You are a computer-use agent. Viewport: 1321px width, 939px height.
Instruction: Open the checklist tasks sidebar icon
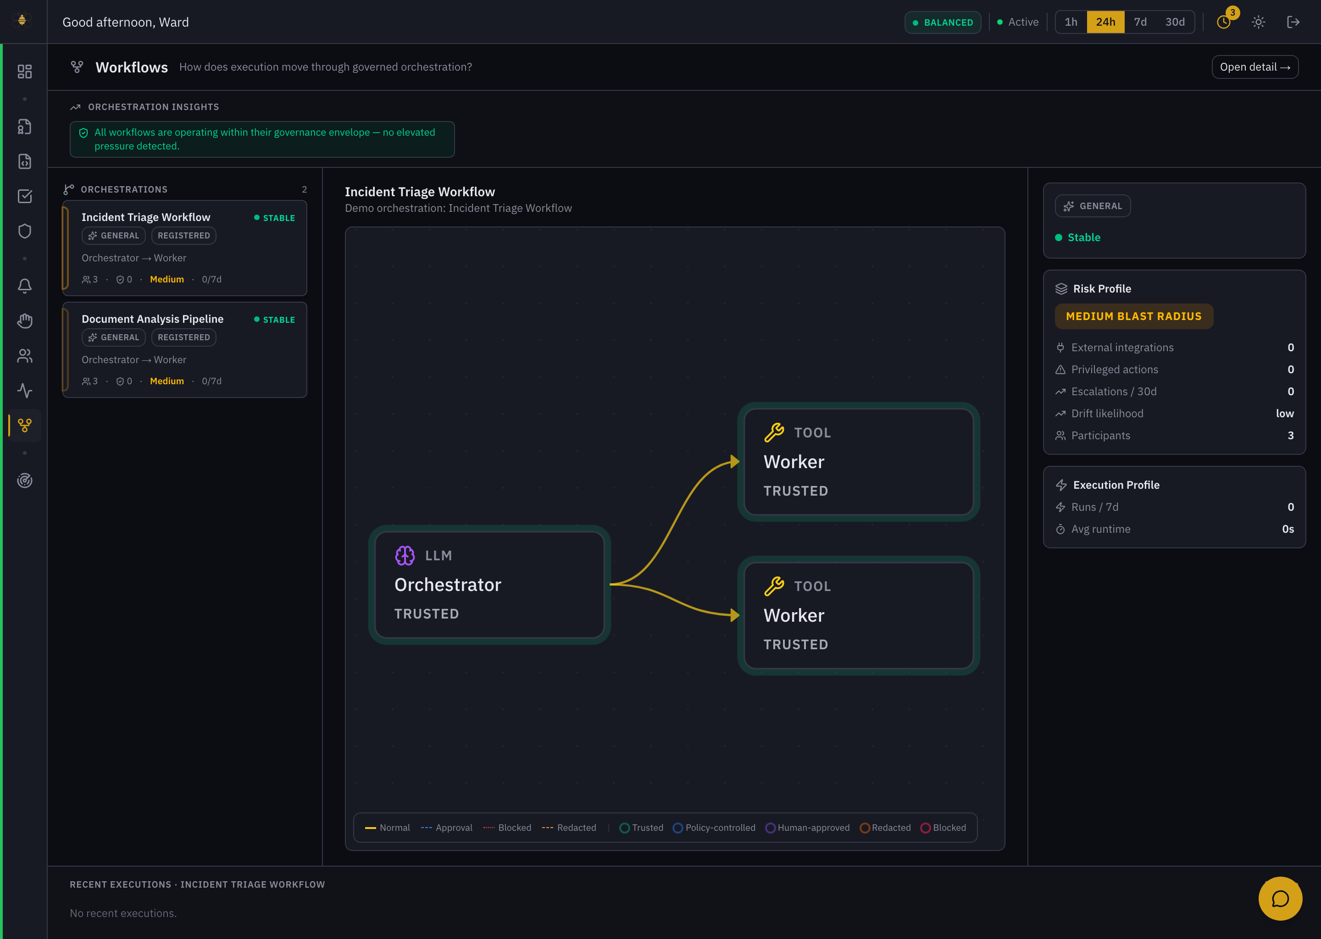(24, 196)
